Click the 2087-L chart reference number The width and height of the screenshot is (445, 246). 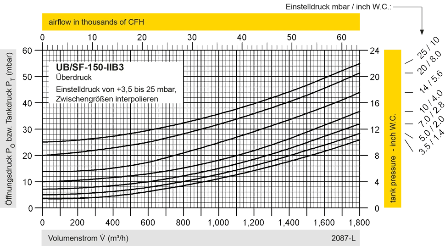[340, 238]
